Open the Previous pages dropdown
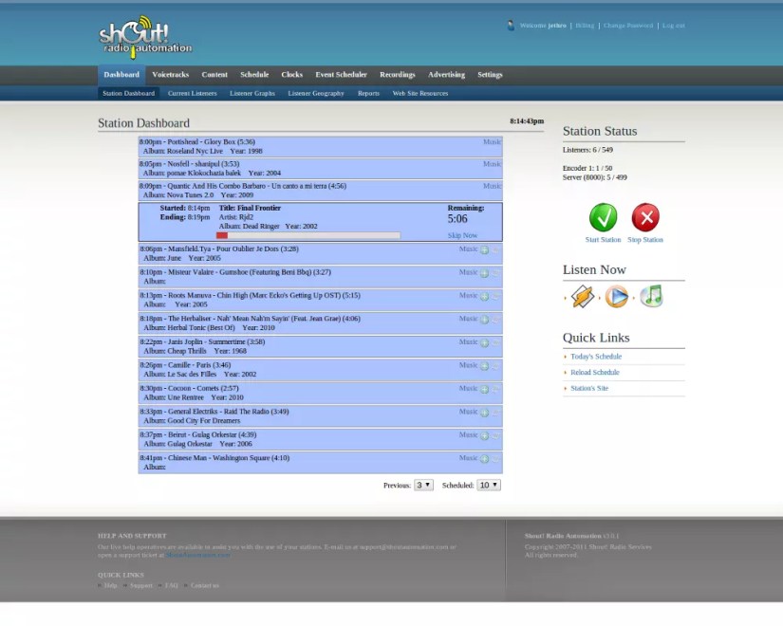The width and height of the screenshot is (783, 626). pyautogui.click(x=423, y=485)
